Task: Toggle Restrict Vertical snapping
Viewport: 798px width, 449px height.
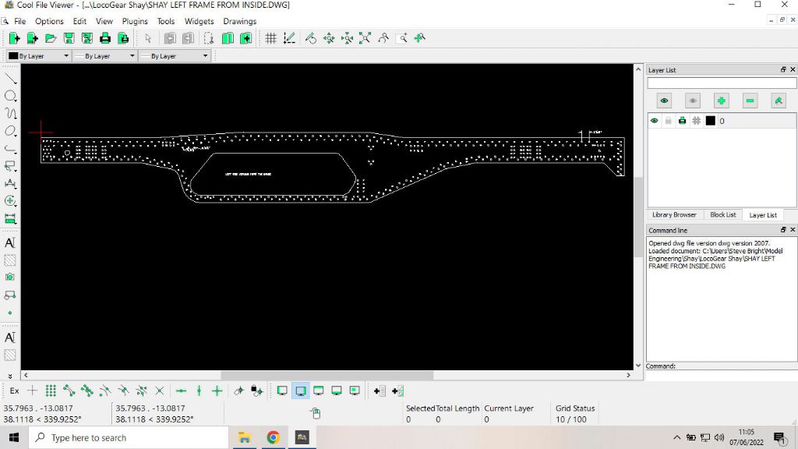Action: 199,391
